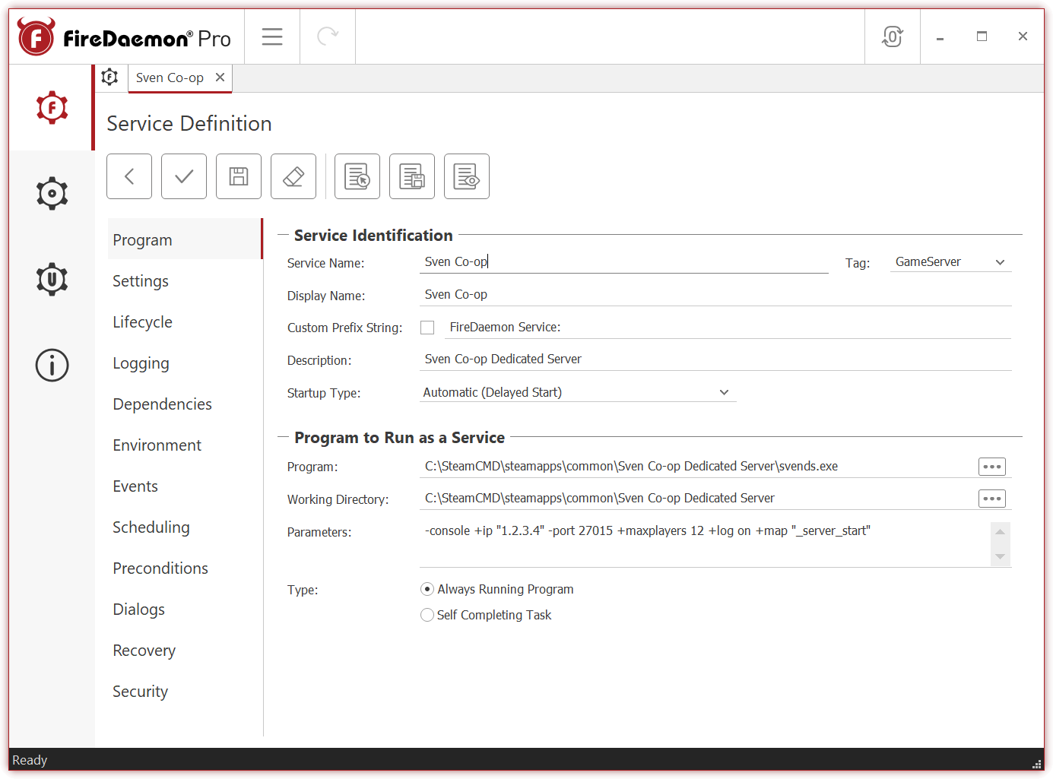Open the info sidebar icon
Viewport: 1053px width, 779px height.
tap(52, 365)
